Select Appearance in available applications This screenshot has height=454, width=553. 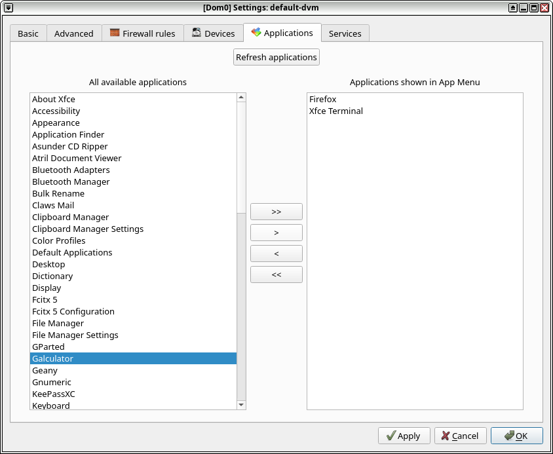click(x=133, y=123)
